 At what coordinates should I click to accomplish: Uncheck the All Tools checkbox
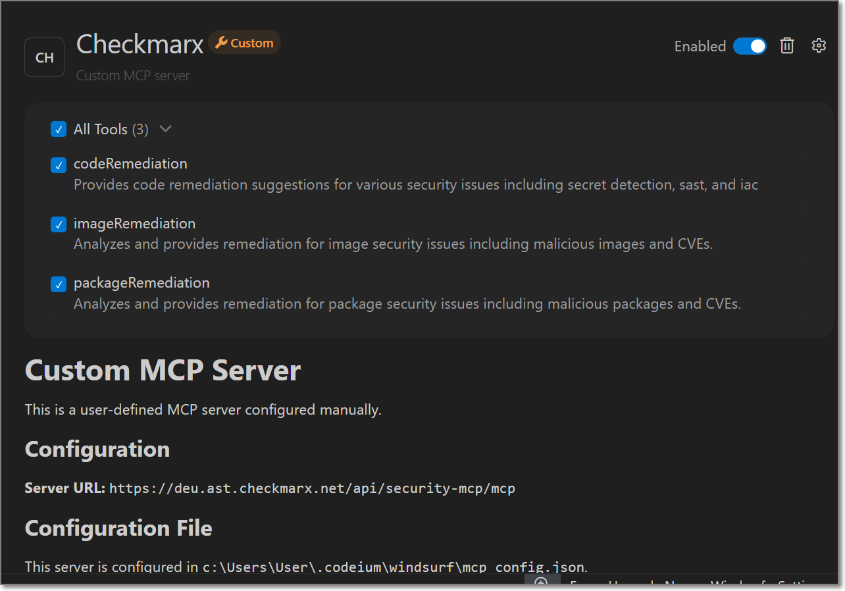point(59,129)
